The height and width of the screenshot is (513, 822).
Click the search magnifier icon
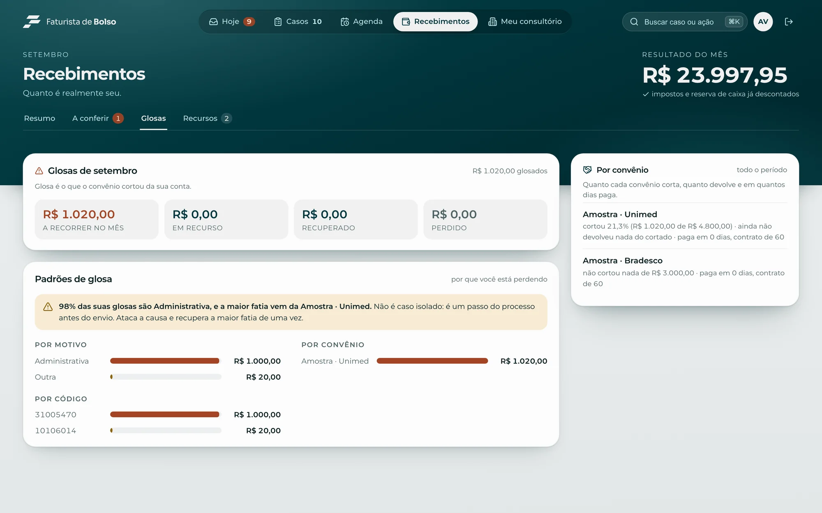pyautogui.click(x=634, y=22)
